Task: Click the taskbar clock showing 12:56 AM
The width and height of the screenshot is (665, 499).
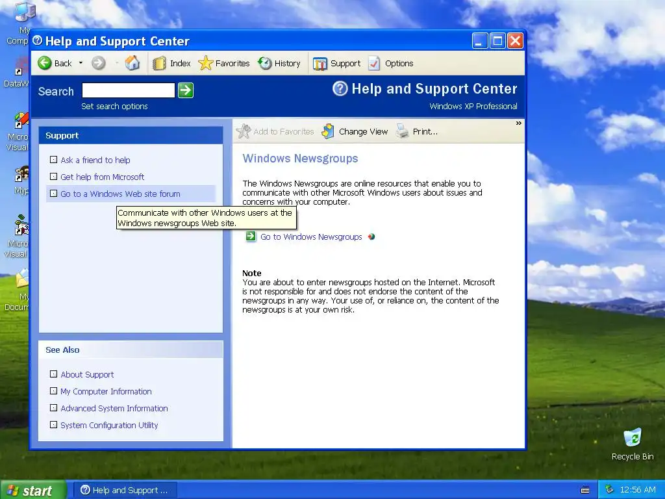Action: click(638, 490)
